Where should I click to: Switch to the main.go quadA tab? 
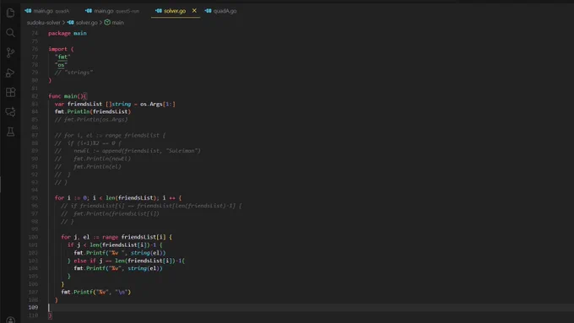(47, 11)
